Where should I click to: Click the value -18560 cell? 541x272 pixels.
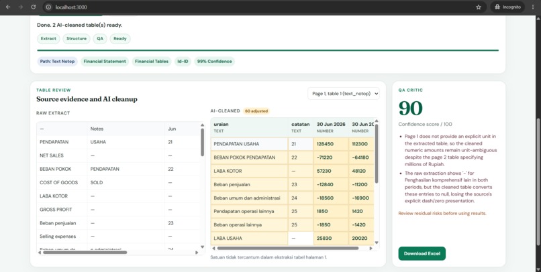(331, 198)
